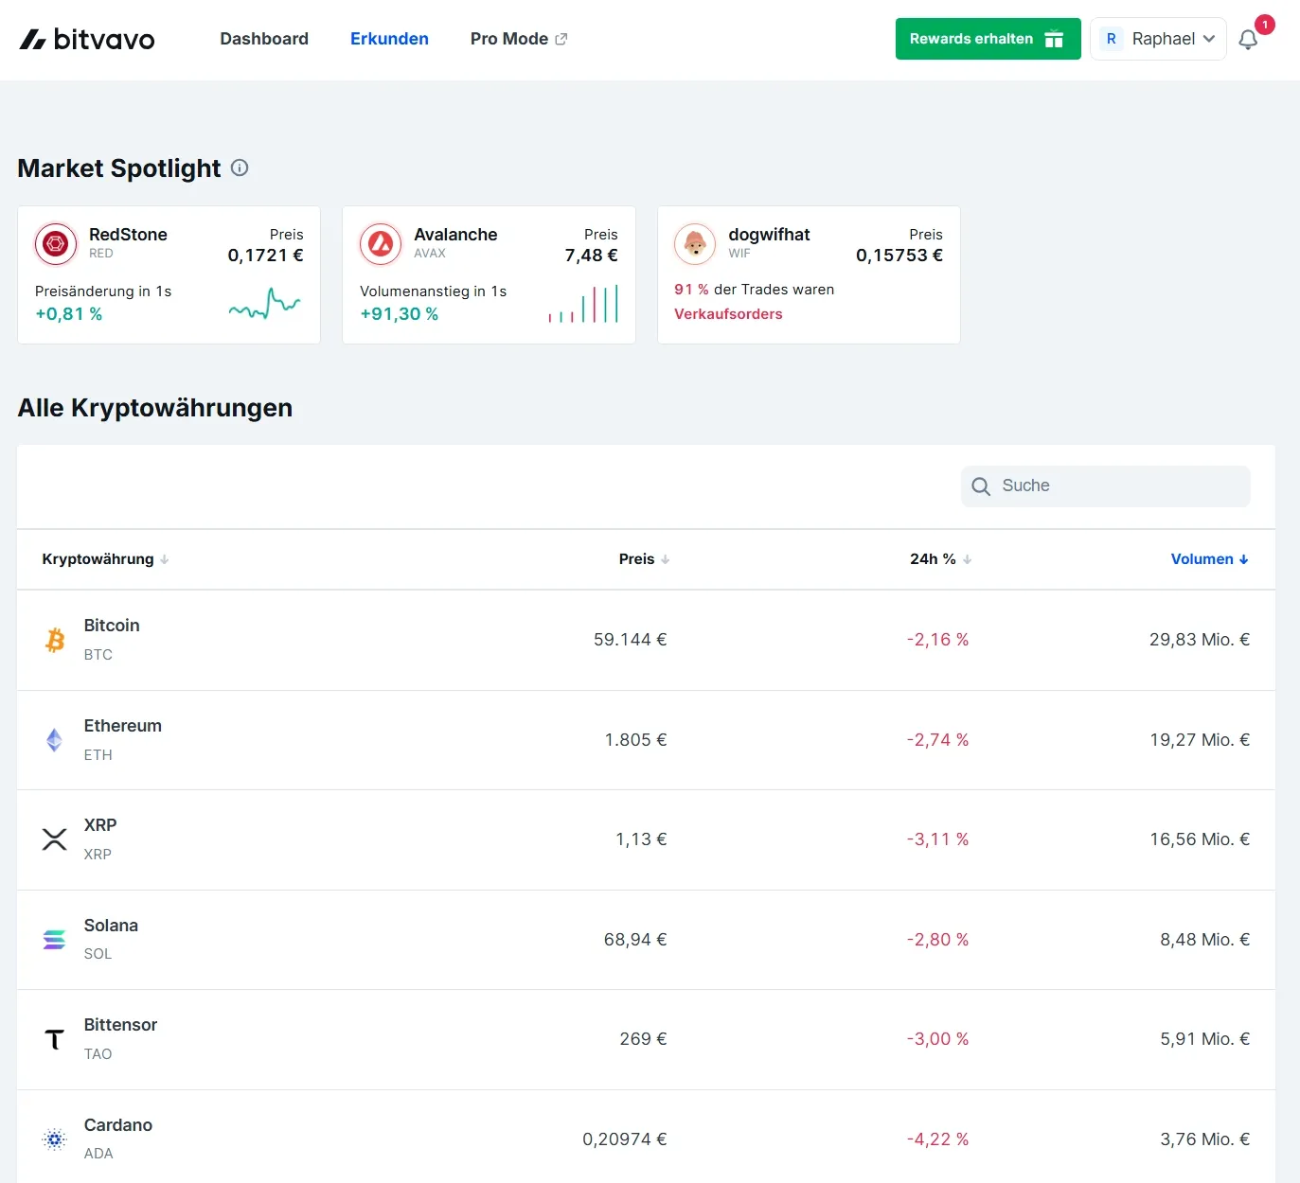Go to the Dashboard tab

point(264,39)
